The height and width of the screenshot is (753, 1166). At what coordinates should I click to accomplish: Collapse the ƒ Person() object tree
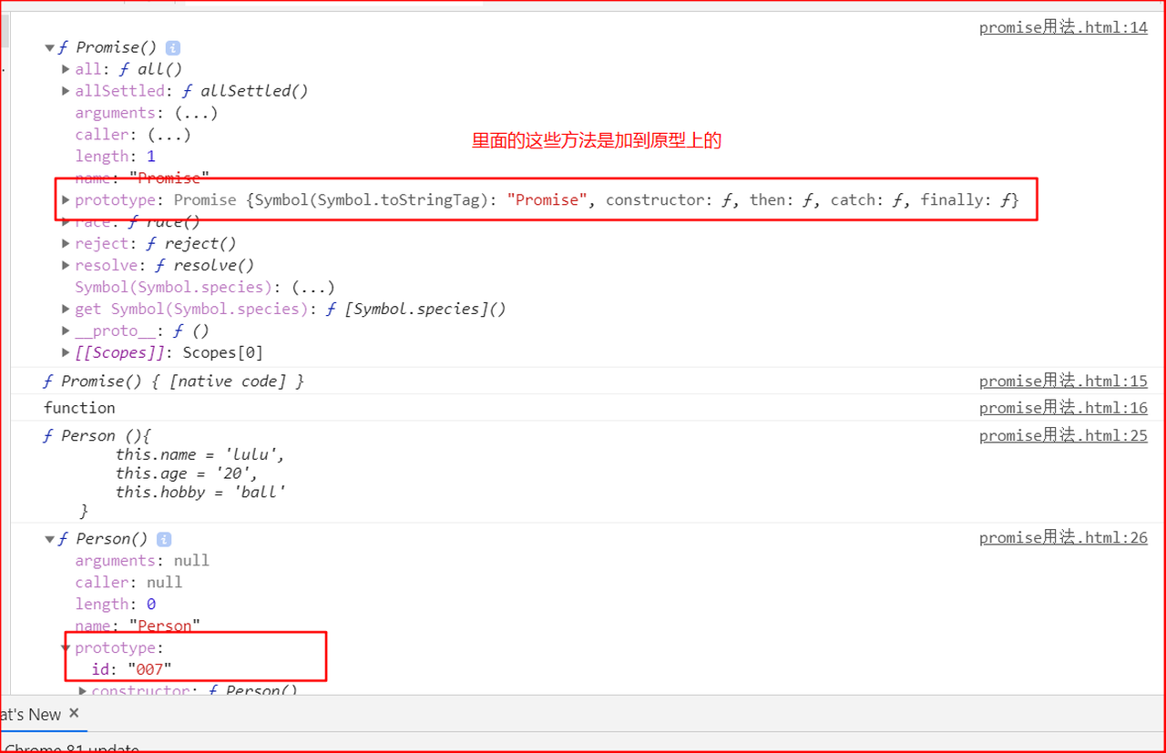49,539
